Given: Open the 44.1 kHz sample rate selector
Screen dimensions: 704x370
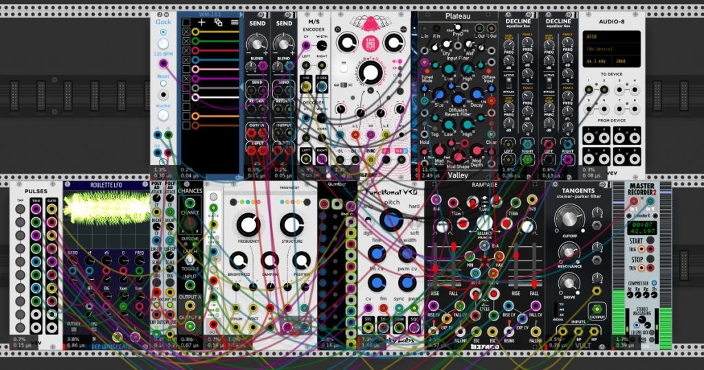Looking at the screenshot, I should click(597, 61).
